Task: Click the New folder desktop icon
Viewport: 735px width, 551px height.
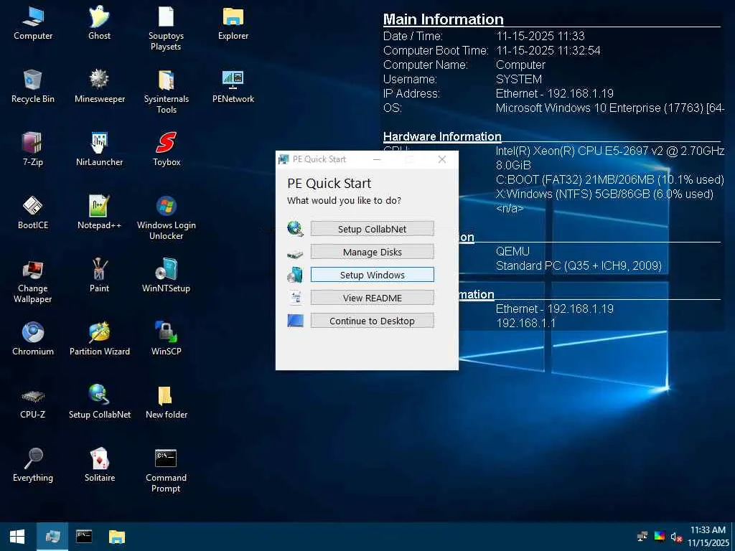Action: pyautogui.click(x=166, y=402)
